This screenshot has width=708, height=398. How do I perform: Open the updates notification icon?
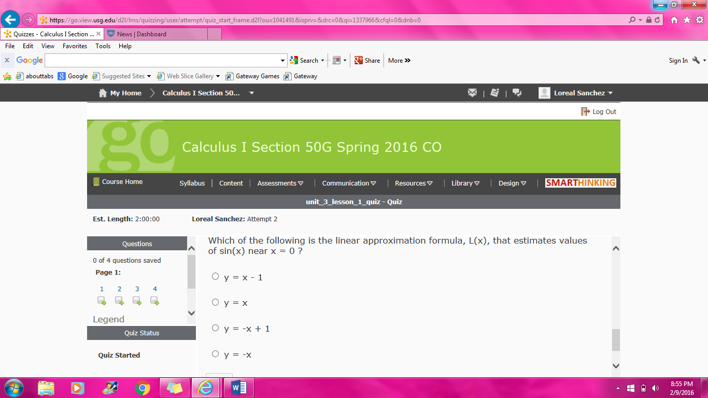pos(494,92)
